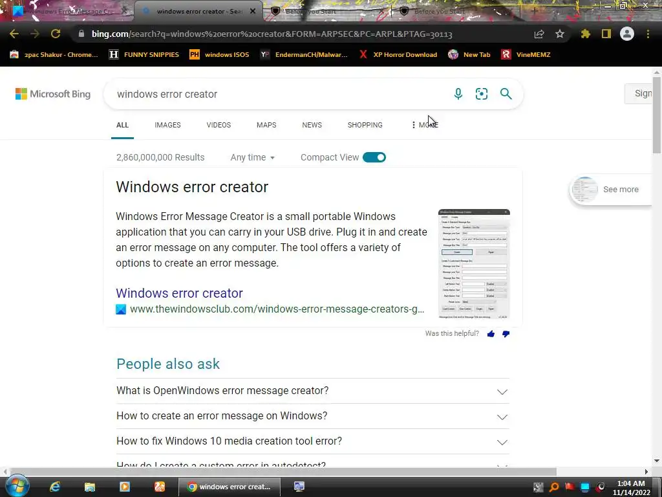Click the Bing search input field
The width and height of the screenshot is (662, 497).
coord(279,94)
